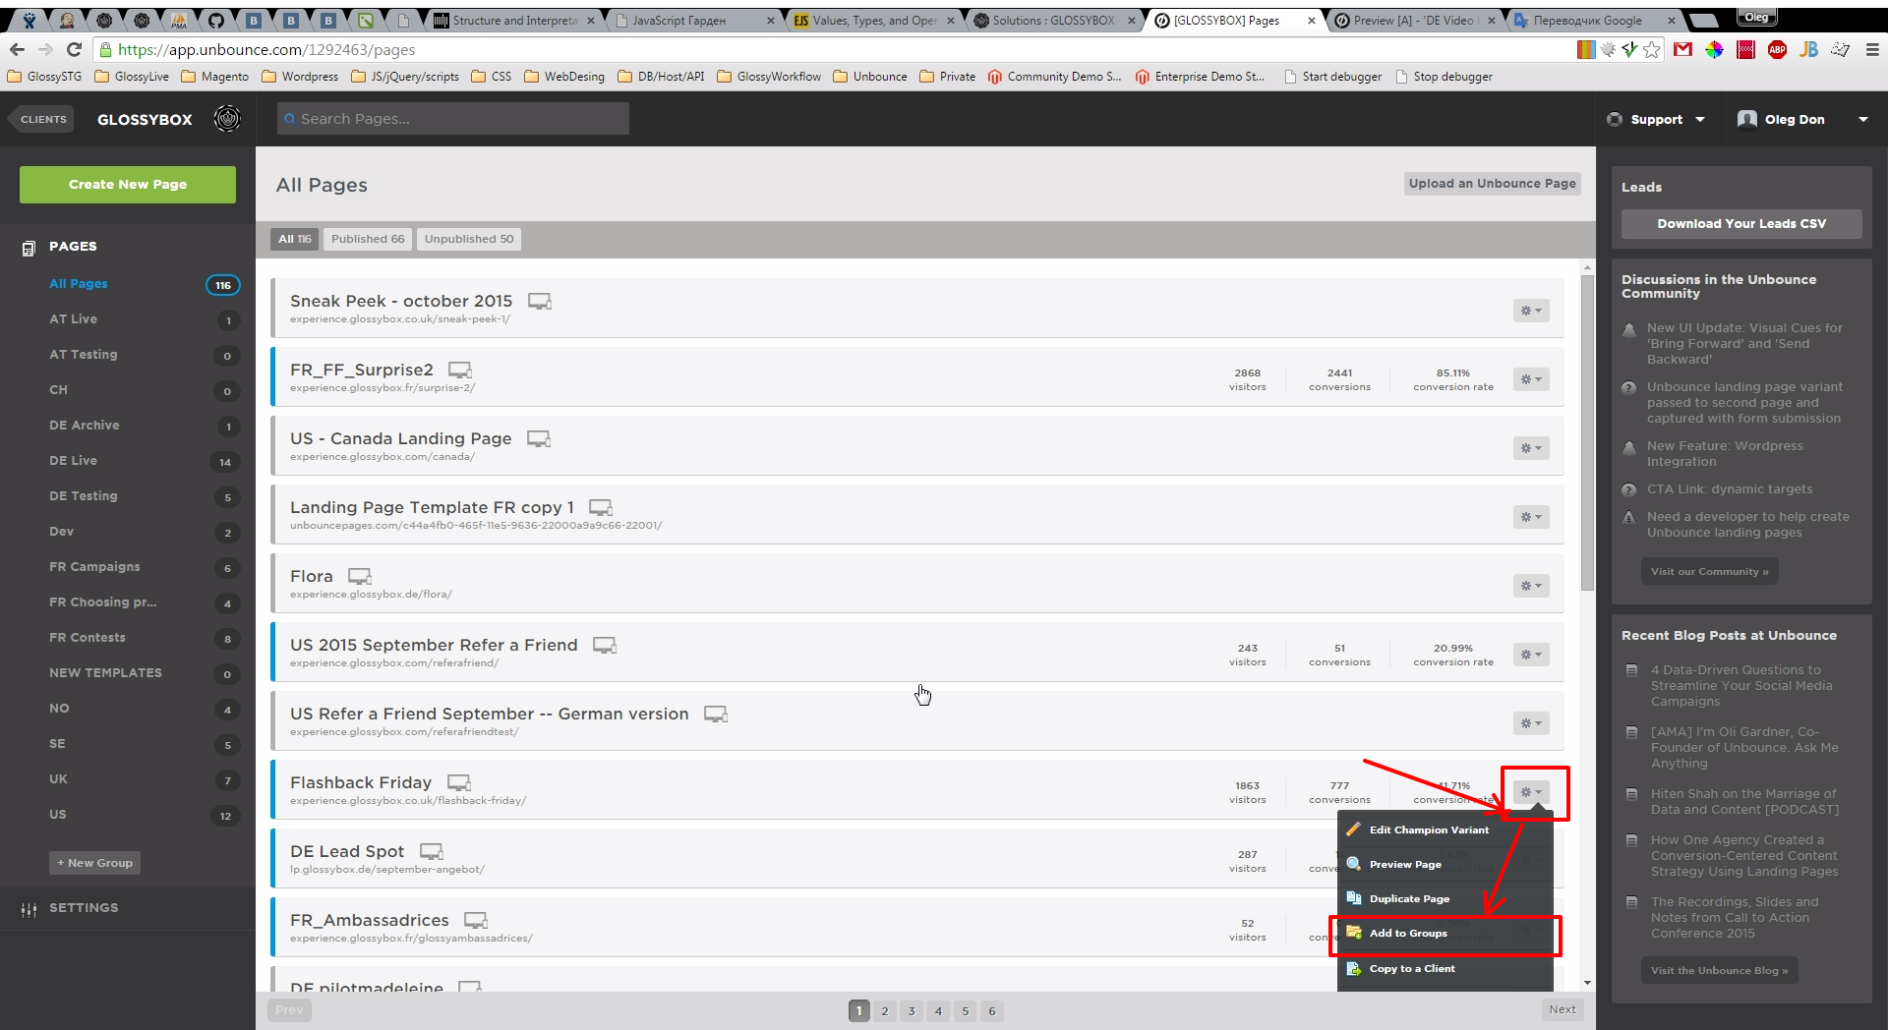1888x1030 pixels.
Task: Click desktop monitor icon beside FR_FF_Surprise2
Action: (460, 370)
